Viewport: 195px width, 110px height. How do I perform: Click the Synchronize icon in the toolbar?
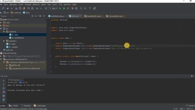pyautogui.click(x=3, y=9)
